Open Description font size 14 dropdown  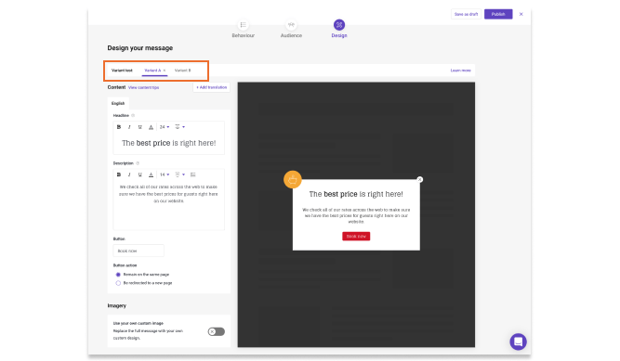point(165,174)
